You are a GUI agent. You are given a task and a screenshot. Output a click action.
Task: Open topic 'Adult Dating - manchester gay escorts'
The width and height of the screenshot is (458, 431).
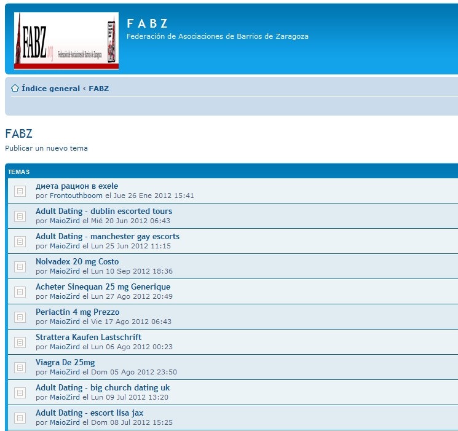pyautogui.click(x=108, y=236)
